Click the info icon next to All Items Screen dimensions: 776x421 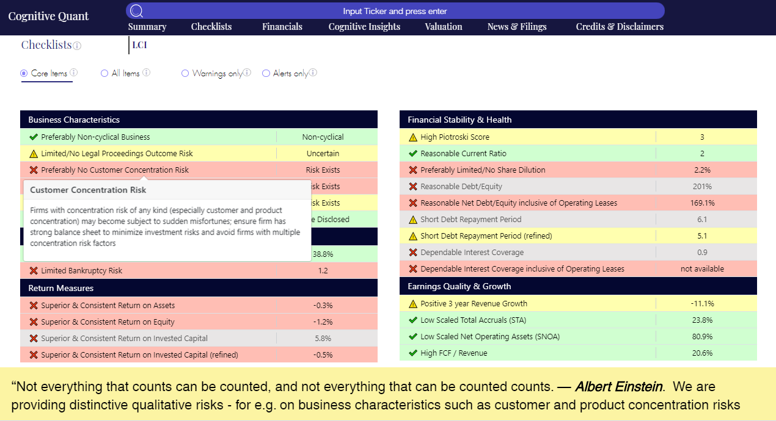point(146,73)
